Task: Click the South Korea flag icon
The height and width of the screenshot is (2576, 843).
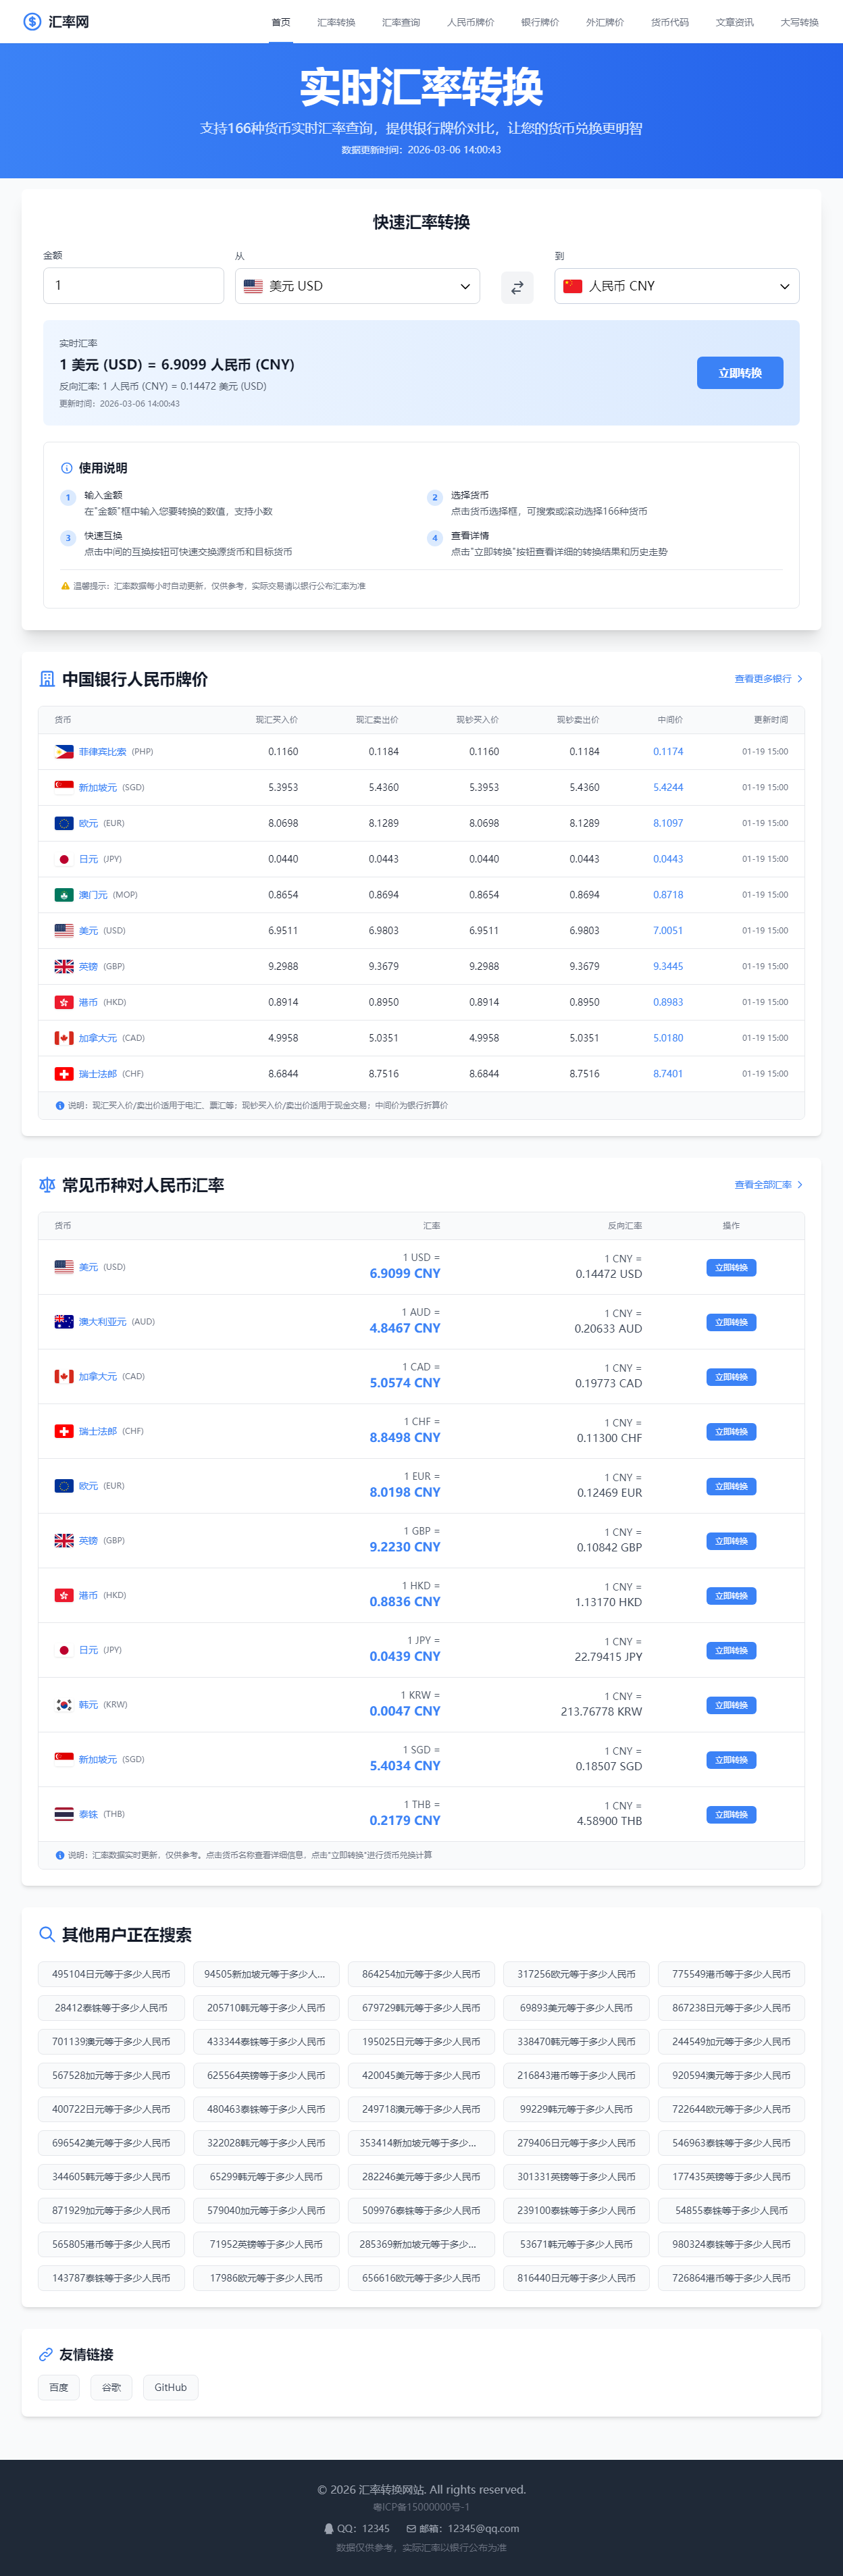Action: (x=64, y=1705)
